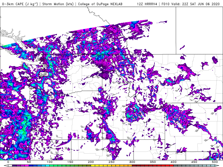
Task: Click the '100' tick label on the color bar
Action: click(x=50, y=162)
